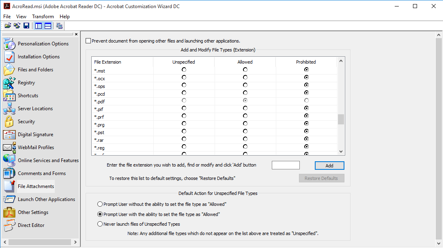Click the networked computers toolbar icon
The height and width of the screenshot is (248, 443).
pyautogui.click(x=59, y=26)
